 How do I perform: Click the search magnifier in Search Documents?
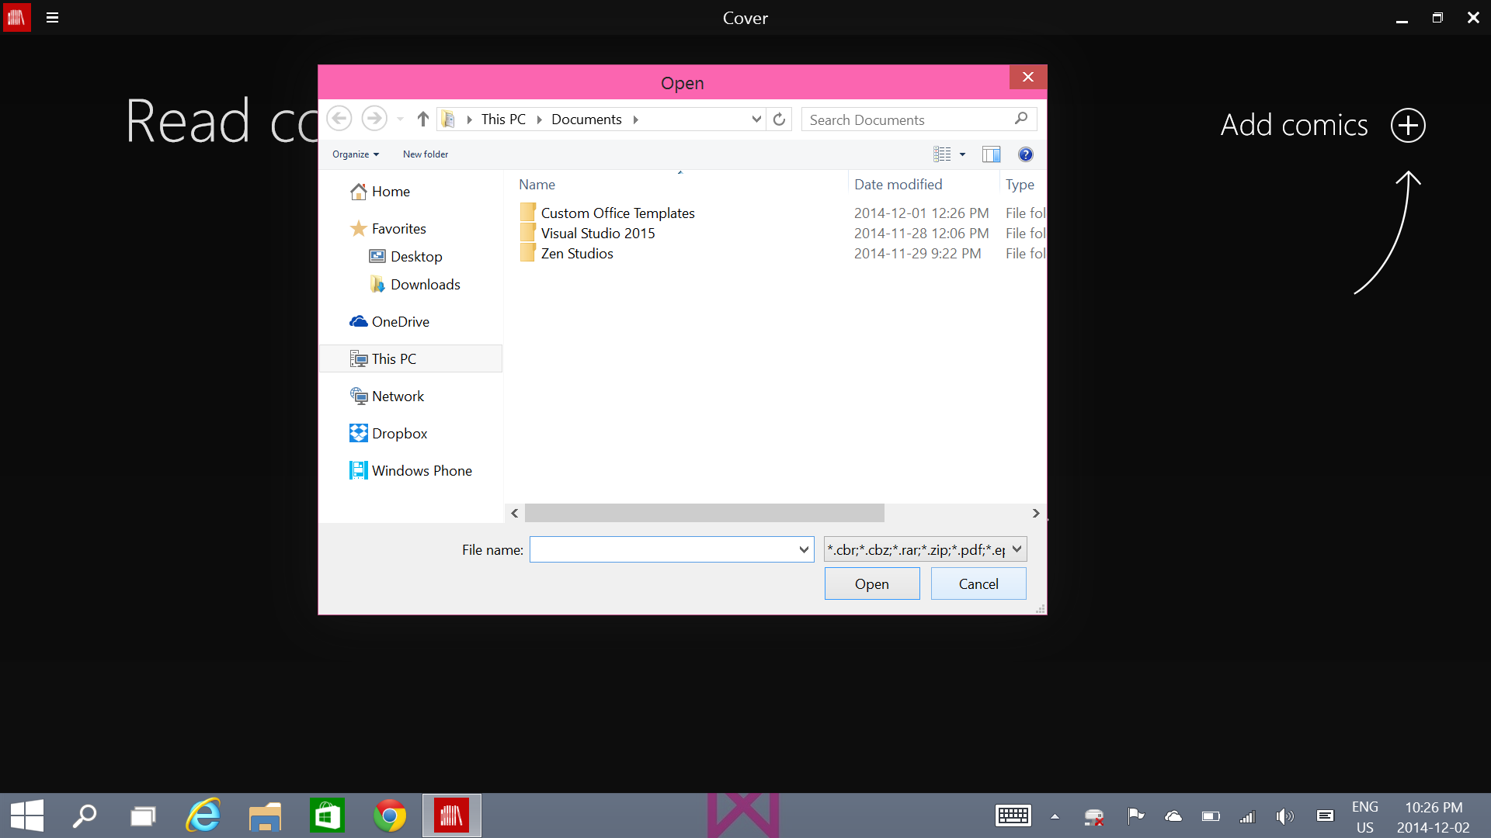1020,119
